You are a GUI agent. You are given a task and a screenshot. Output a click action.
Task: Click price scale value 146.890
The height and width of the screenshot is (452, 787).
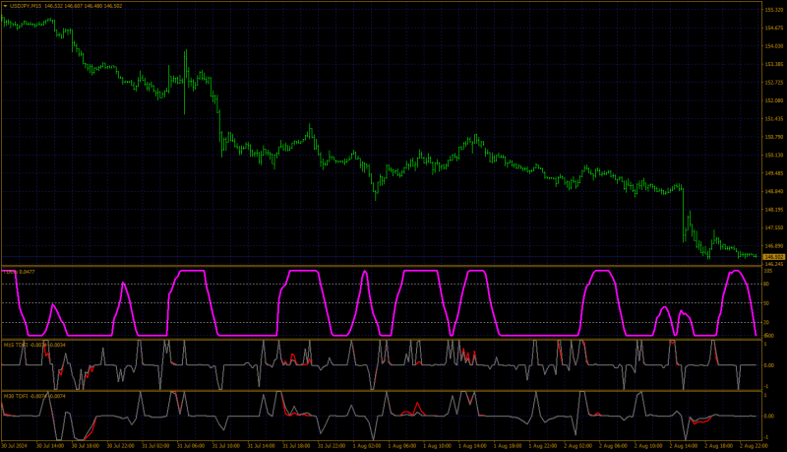(x=774, y=246)
